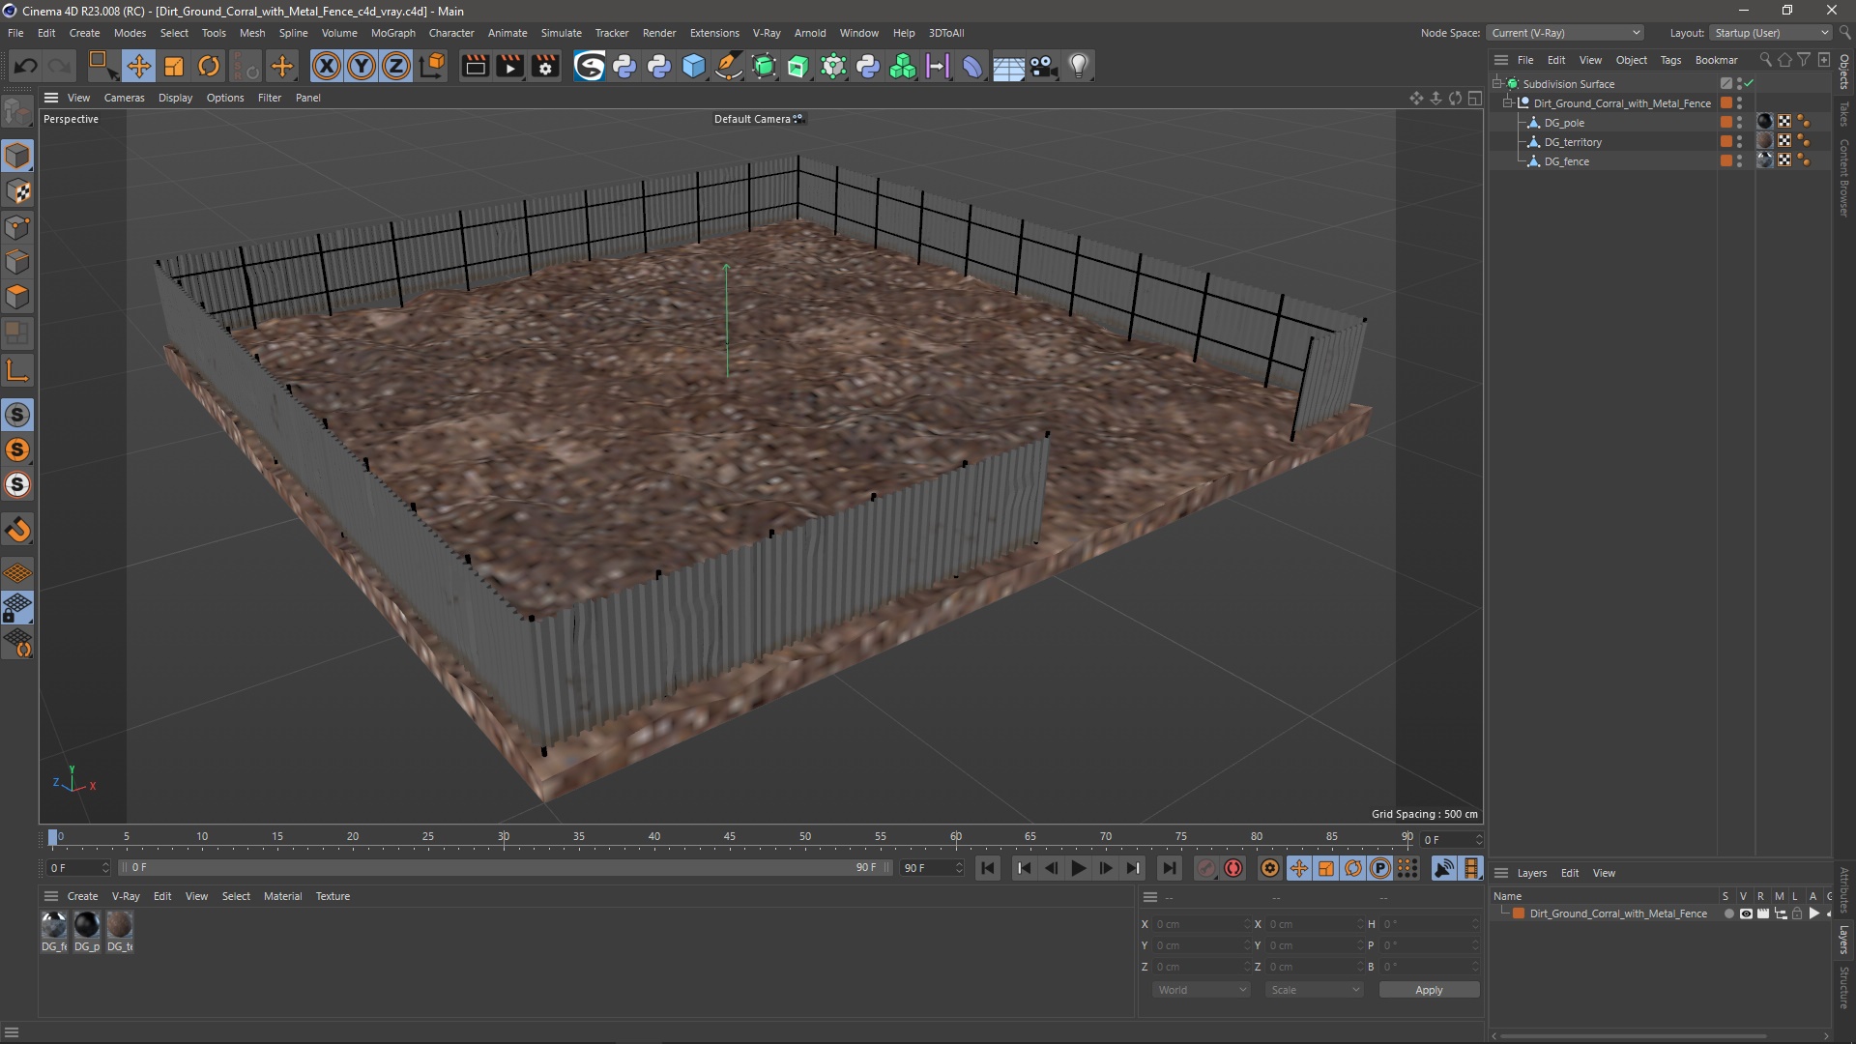
Task: Toggle the X-axis lock
Action: [327, 66]
